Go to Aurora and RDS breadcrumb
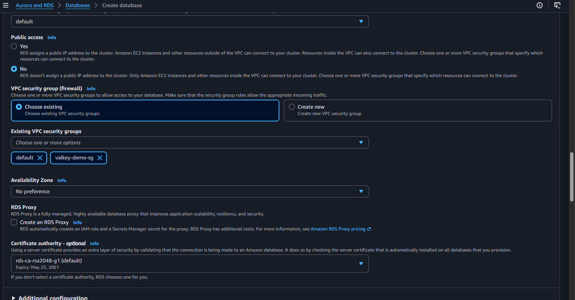The width and height of the screenshot is (575, 300). [x=35, y=5]
